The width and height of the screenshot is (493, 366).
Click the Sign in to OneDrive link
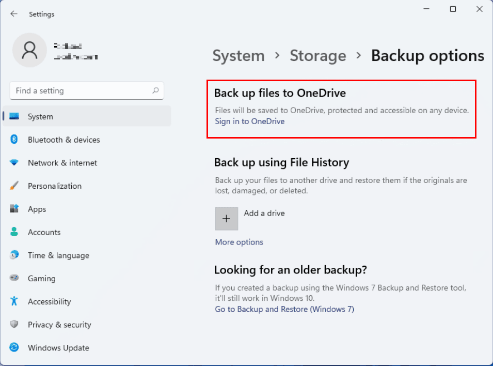coord(250,121)
